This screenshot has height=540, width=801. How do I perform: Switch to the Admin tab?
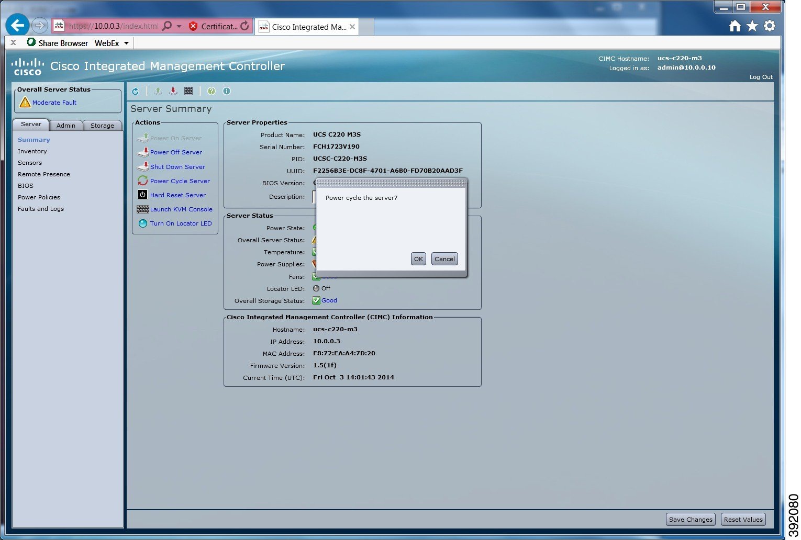click(x=66, y=125)
